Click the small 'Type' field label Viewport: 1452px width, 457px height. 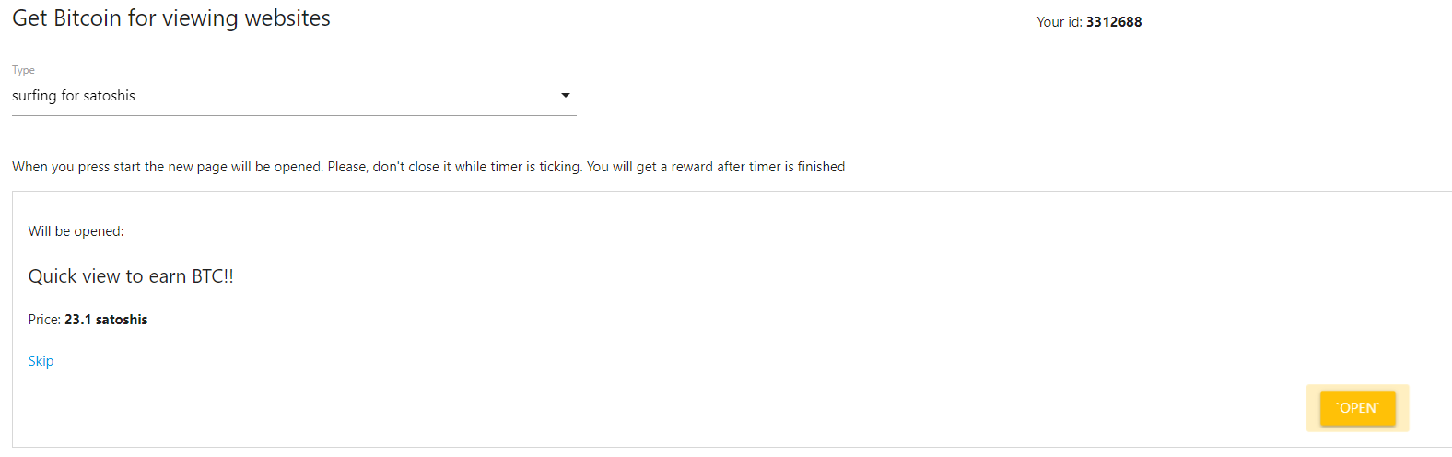[23, 70]
